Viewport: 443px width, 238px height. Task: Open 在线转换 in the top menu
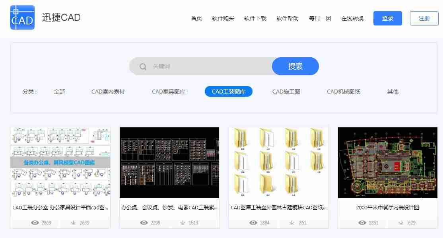coord(352,18)
